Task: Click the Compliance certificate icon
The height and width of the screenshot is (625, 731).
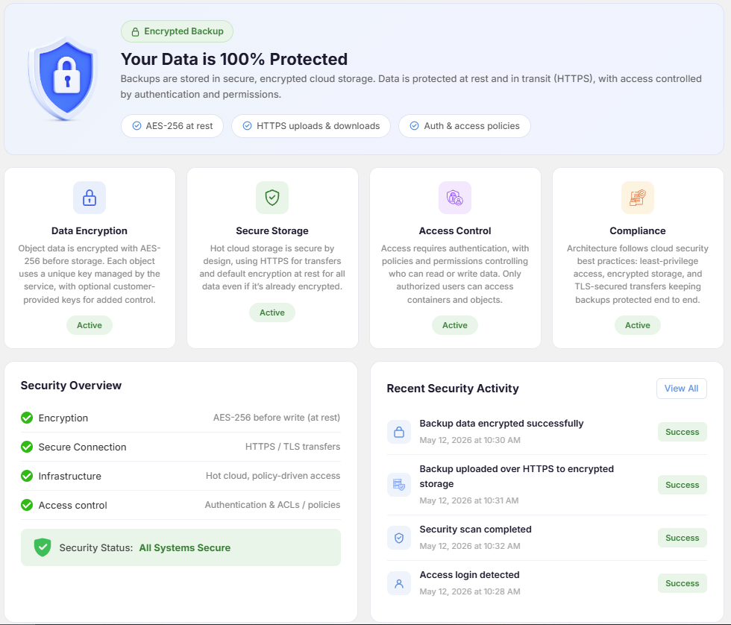Action: (x=638, y=198)
